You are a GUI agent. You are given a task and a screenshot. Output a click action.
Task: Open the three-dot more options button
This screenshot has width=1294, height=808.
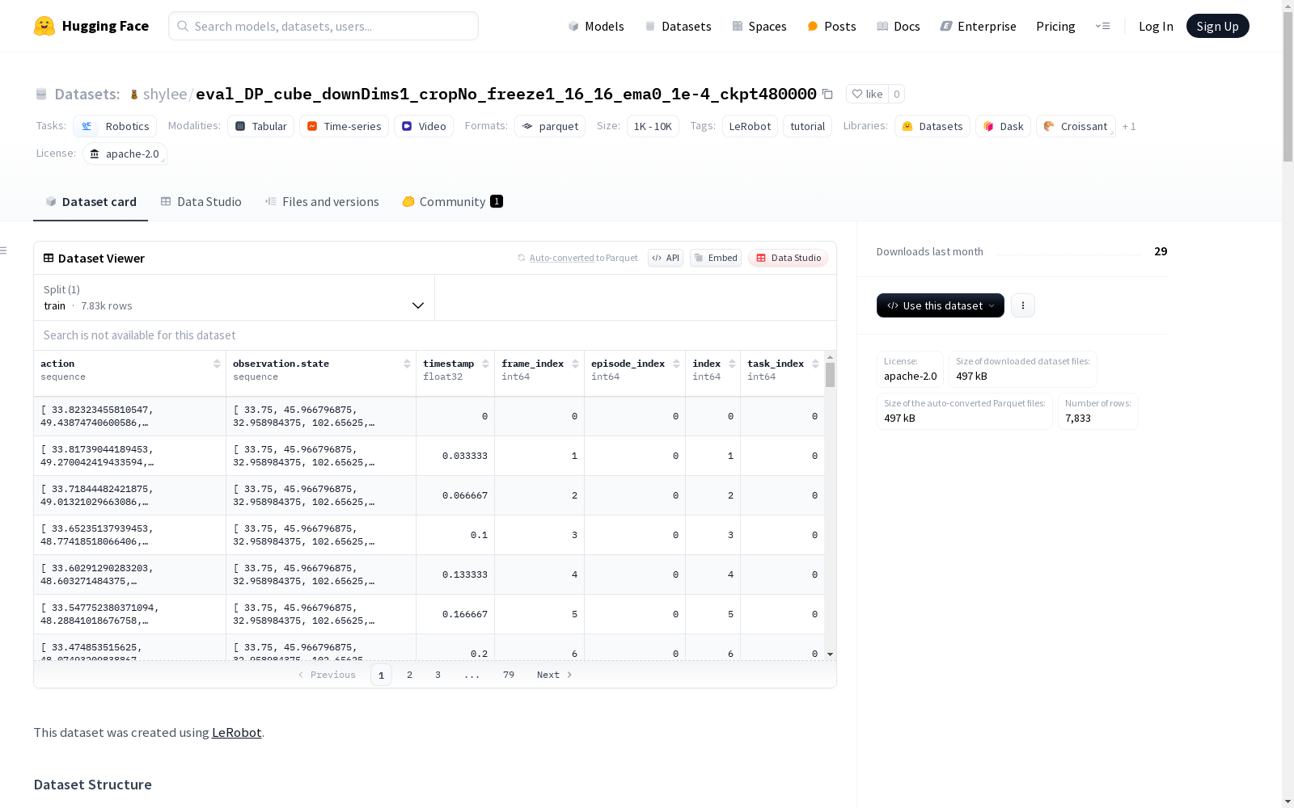[1023, 305]
